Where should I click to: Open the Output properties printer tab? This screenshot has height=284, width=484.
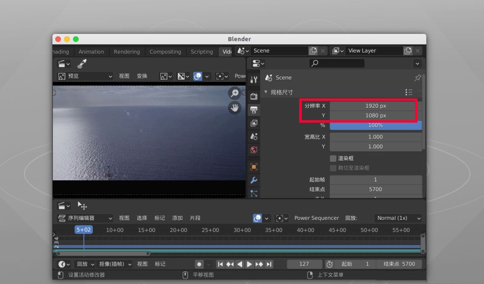pos(254,109)
